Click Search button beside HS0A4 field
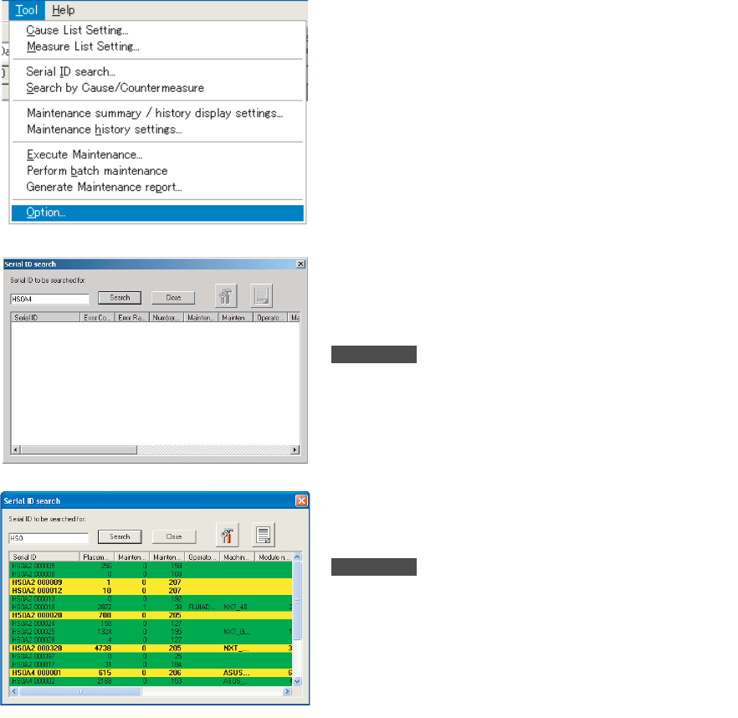The height and width of the screenshot is (718, 738). tap(120, 298)
